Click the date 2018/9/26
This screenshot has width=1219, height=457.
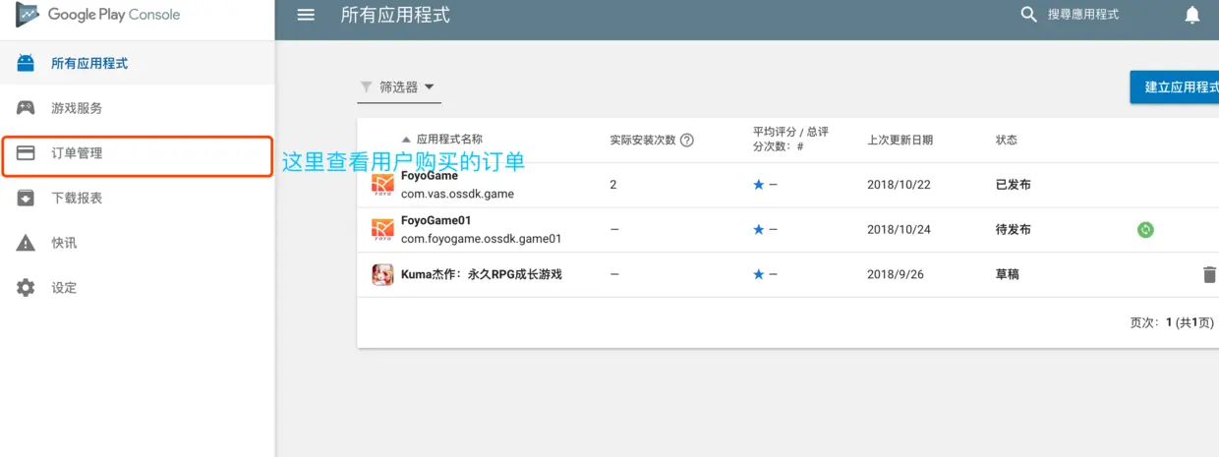click(896, 274)
